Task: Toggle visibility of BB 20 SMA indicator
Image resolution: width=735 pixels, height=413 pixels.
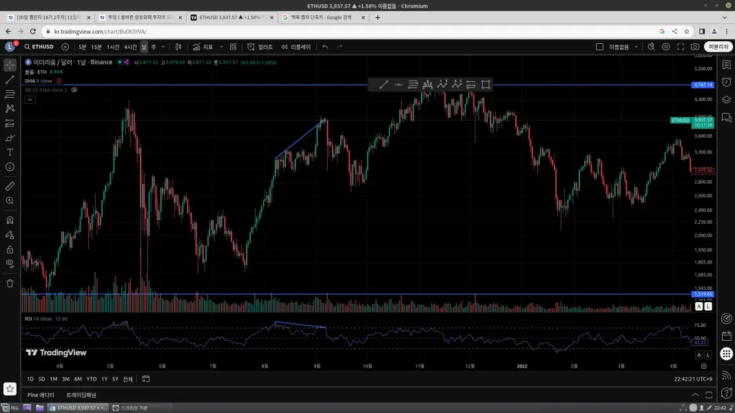Action: [x=74, y=90]
